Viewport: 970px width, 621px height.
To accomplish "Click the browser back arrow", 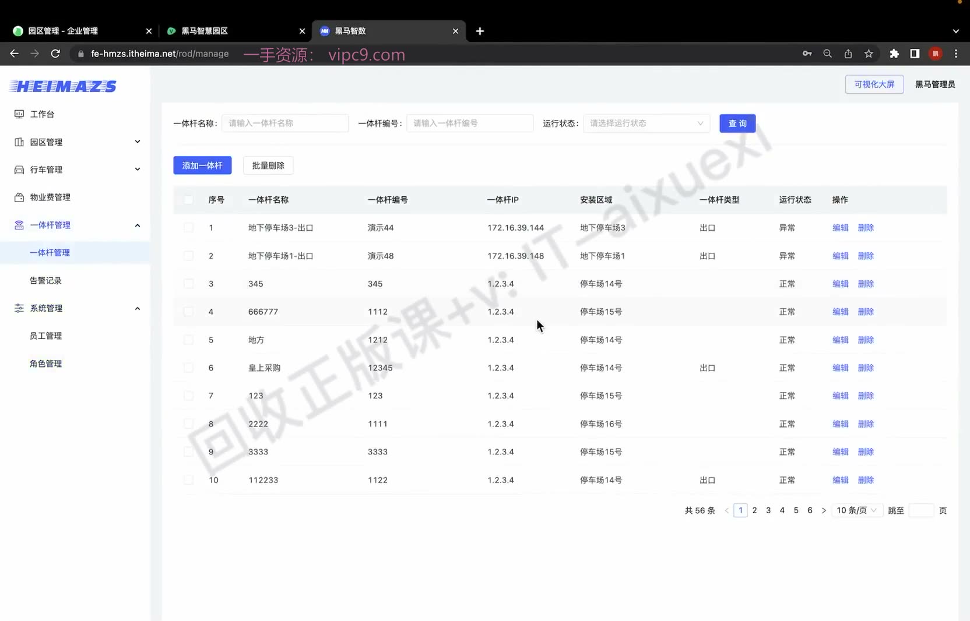I will 15,54.
